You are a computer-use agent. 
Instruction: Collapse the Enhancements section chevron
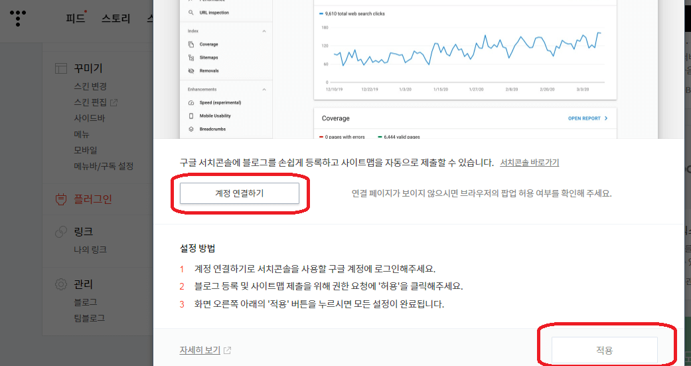click(x=264, y=90)
